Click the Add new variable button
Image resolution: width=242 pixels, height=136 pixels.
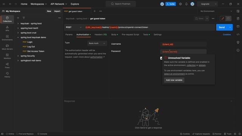click(x=174, y=80)
